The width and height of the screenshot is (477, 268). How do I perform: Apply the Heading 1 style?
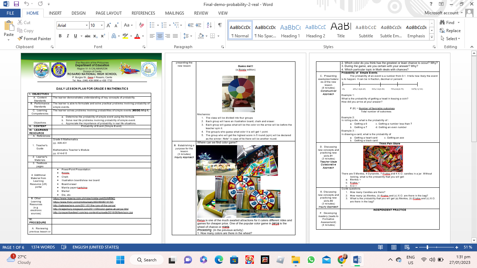(291, 31)
